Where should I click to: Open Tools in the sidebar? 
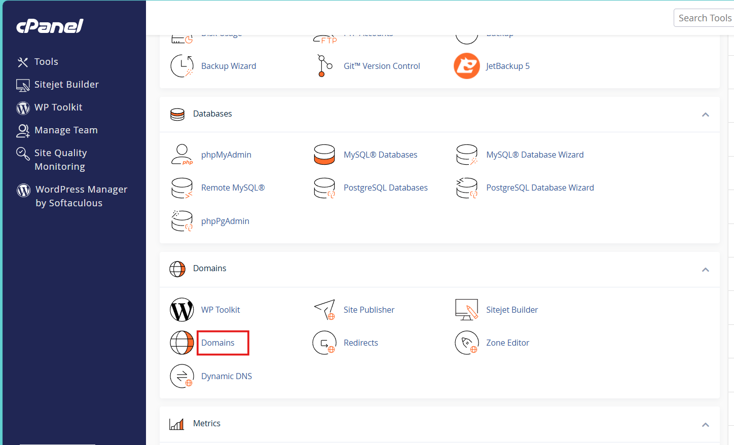(46, 62)
